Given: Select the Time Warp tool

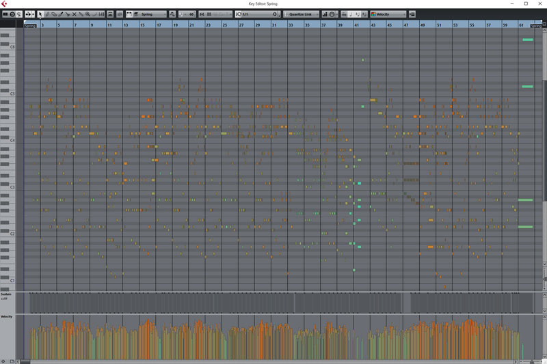Looking at the screenshot, I should coord(101,14).
